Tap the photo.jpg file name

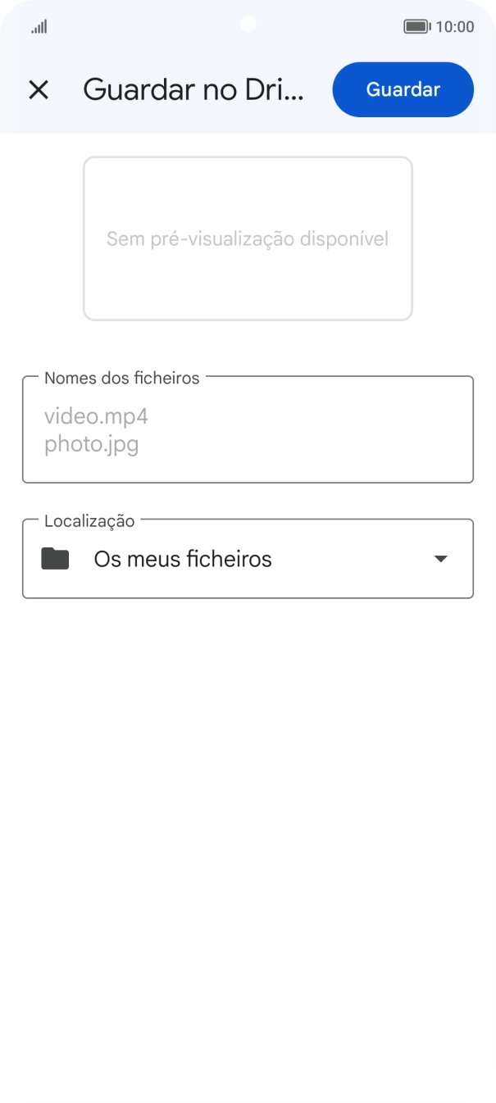click(x=91, y=445)
